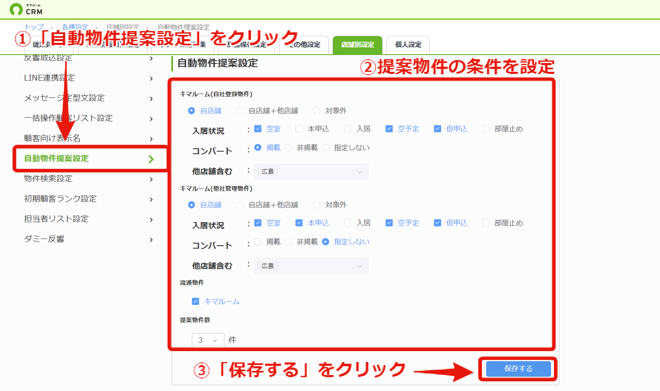Select 自店舗+他店舗 radio for 自社登録物件

pyautogui.click(x=240, y=111)
